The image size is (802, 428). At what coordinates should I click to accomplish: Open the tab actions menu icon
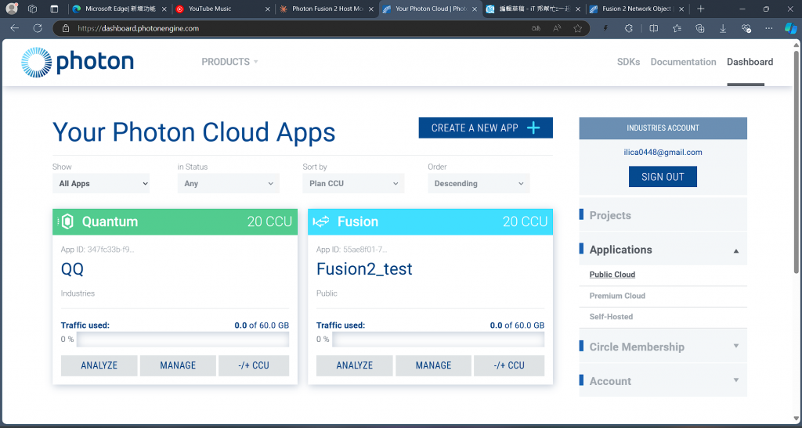coord(55,9)
